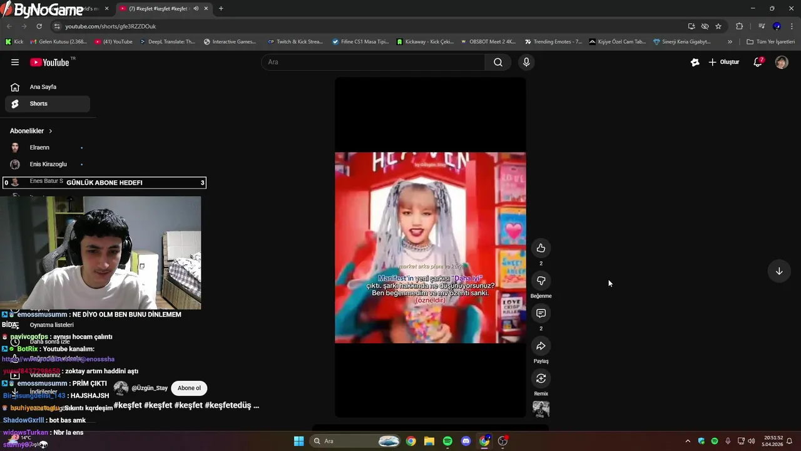
Task: Share the Short using the Paylaş icon
Action: tap(541, 346)
